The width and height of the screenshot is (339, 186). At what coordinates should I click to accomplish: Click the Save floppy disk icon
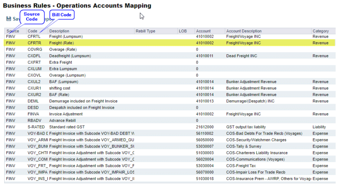(9, 19)
